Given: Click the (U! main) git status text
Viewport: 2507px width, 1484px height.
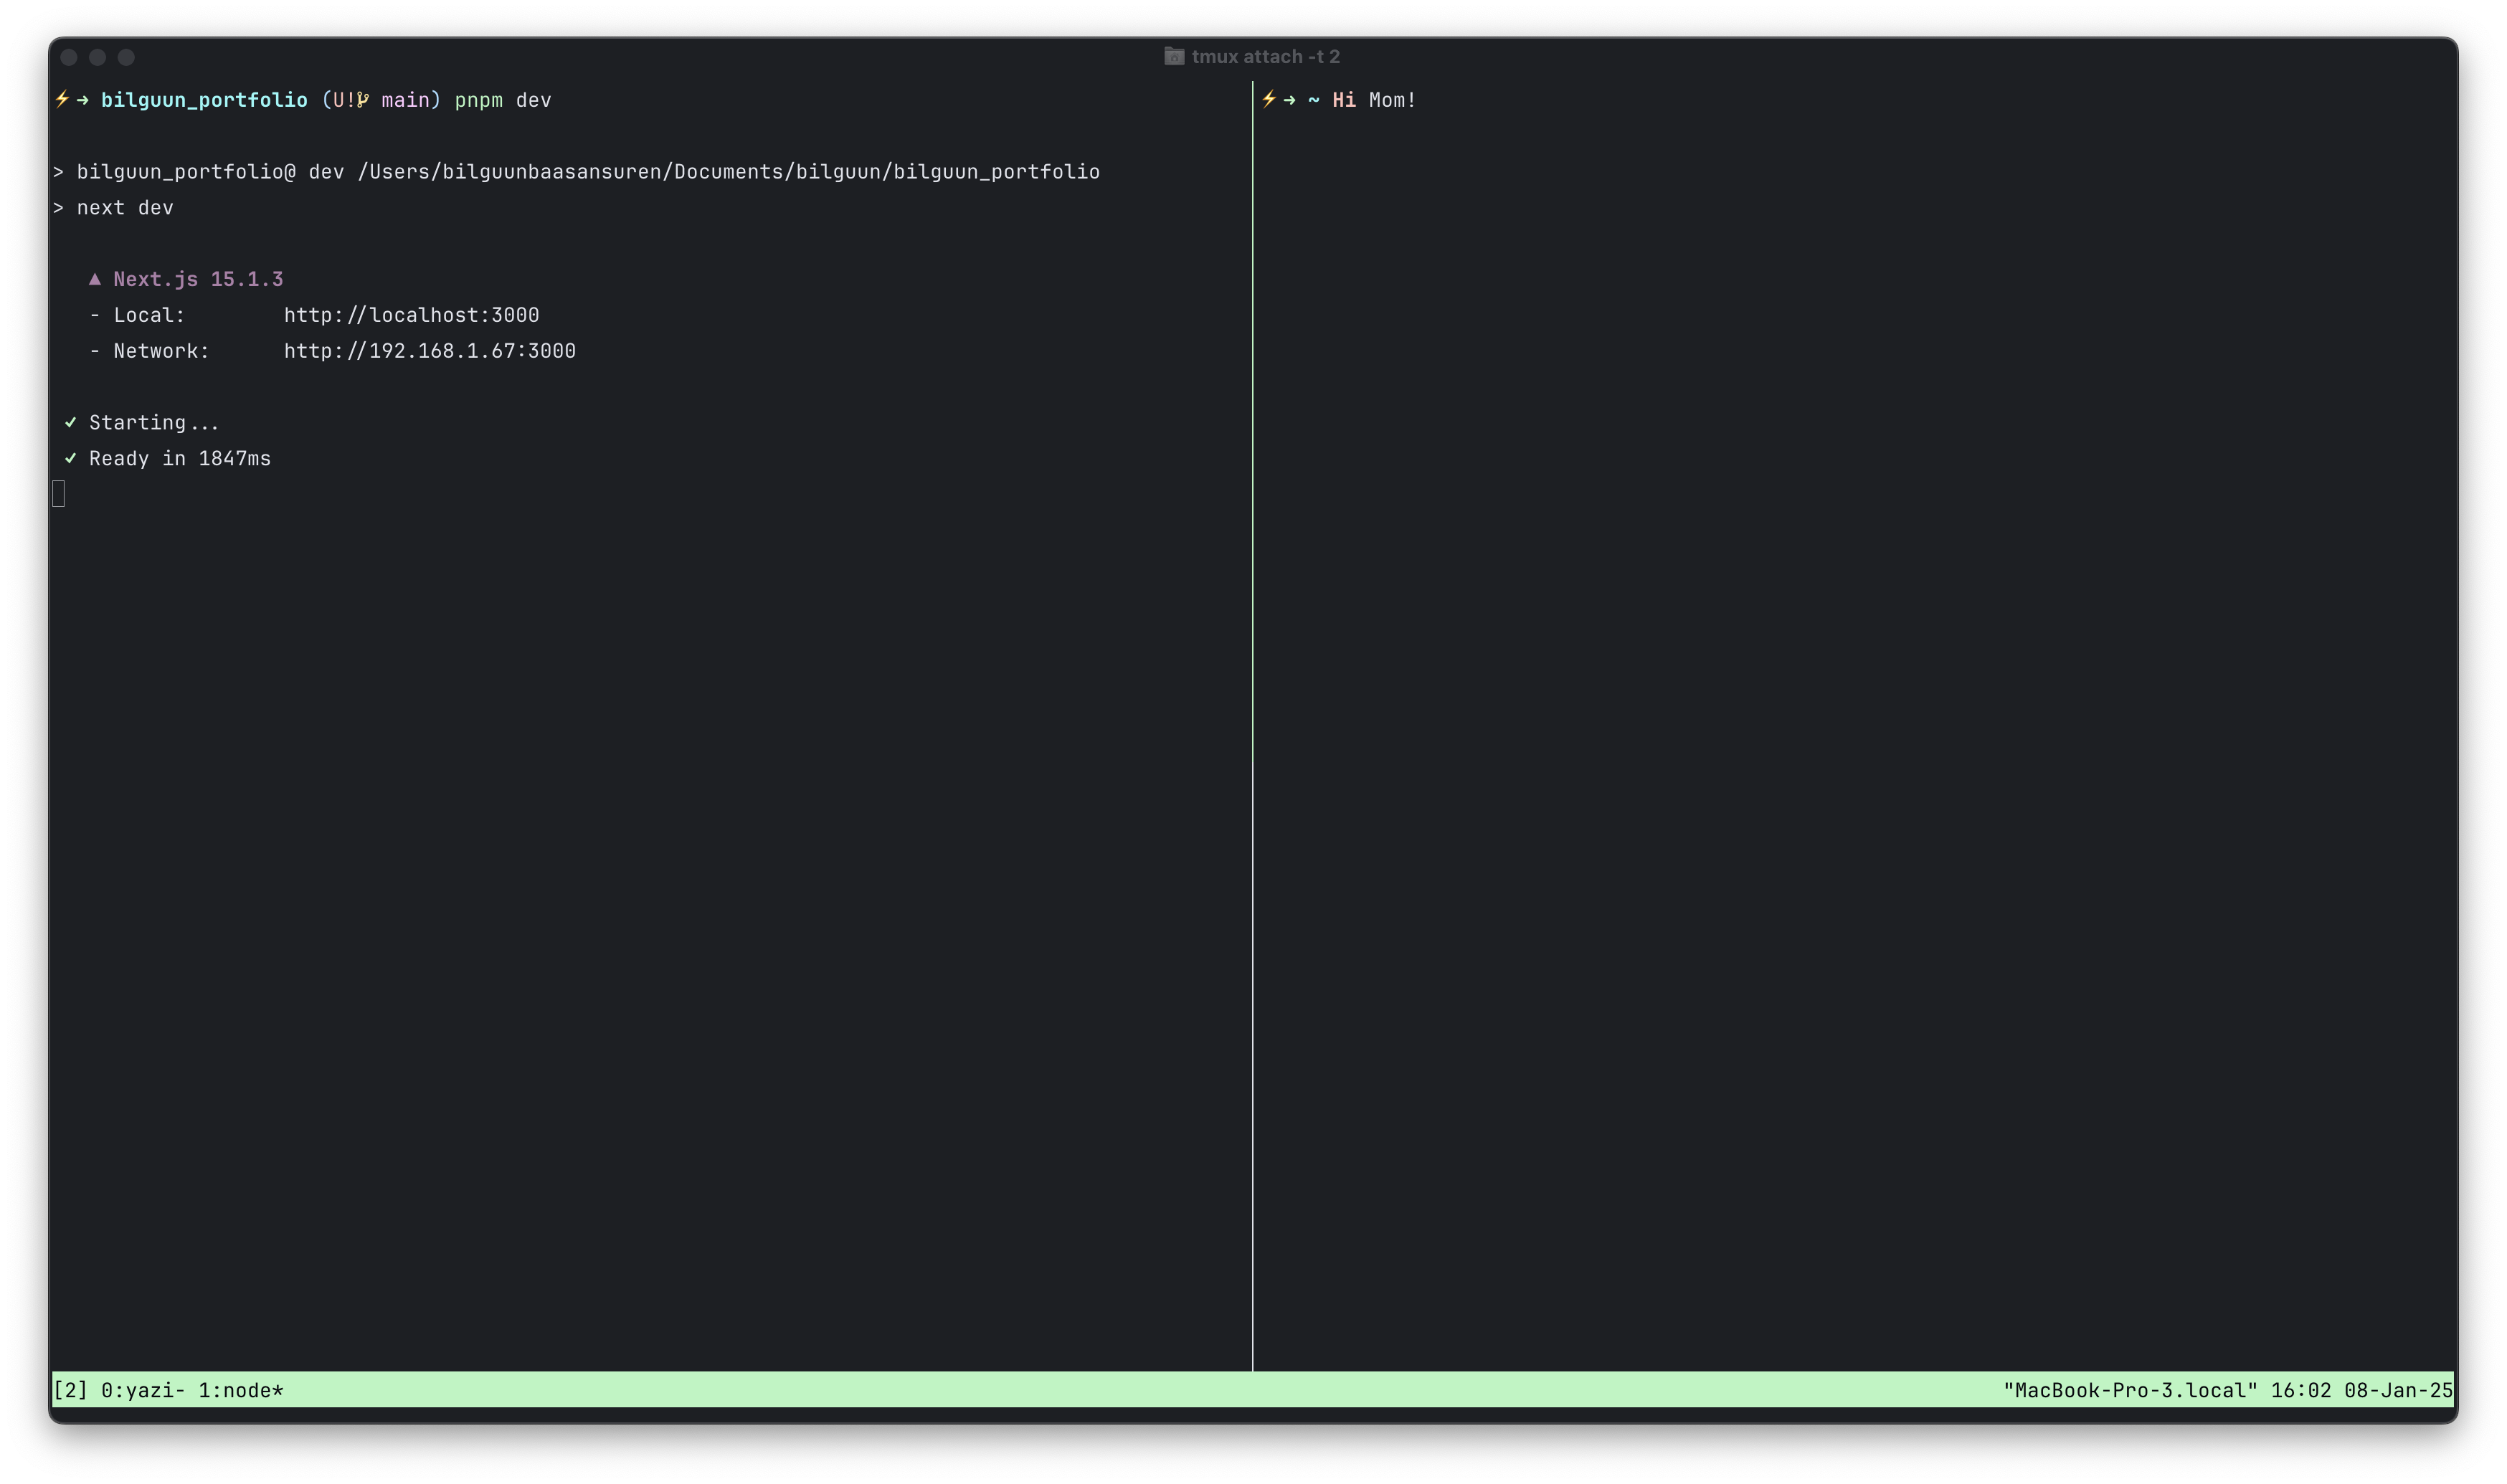Looking at the screenshot, I should coord(381,100).
